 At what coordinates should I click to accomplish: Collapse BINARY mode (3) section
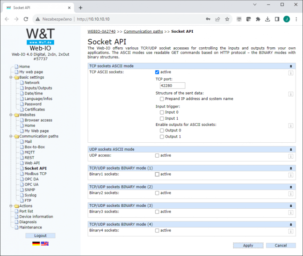click(x=291, y=206)
